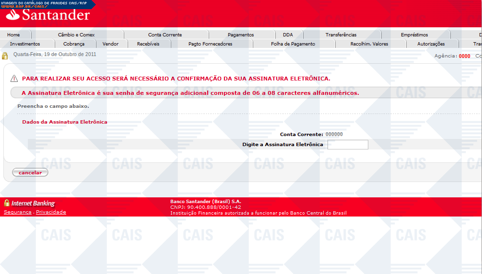Image resolution: width=482 pixels, height=274 pixels.
Task: Go to the Transferências tab
Action: [341, 34]
